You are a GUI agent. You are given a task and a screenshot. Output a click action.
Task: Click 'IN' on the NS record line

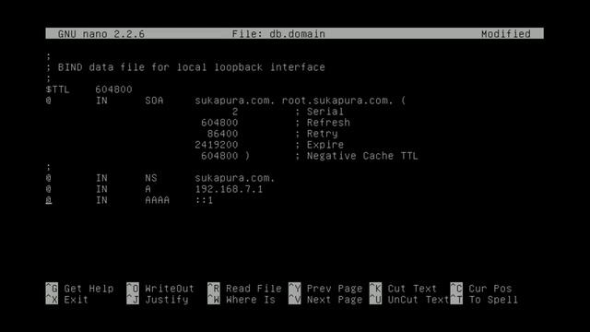click(x=101, y=178)
